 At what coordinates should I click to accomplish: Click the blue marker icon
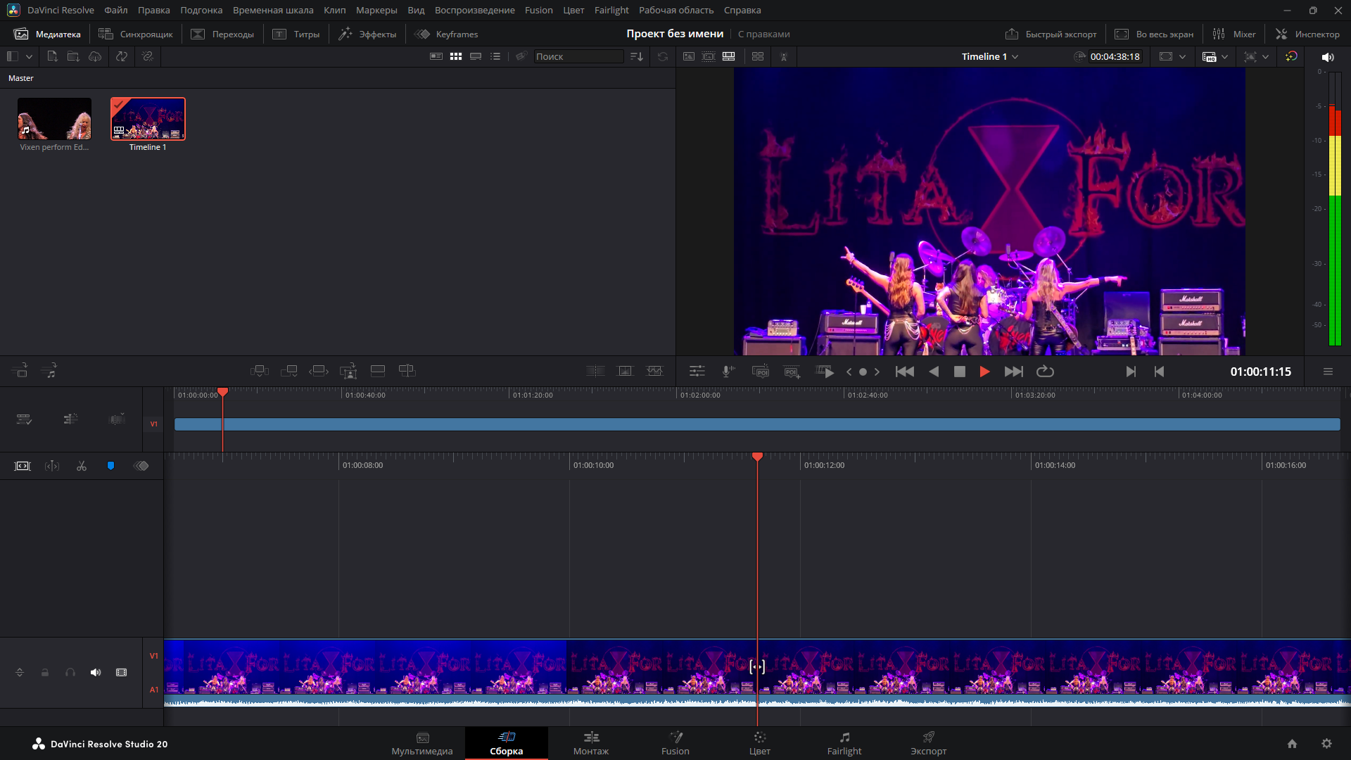(x=110, y=466)
